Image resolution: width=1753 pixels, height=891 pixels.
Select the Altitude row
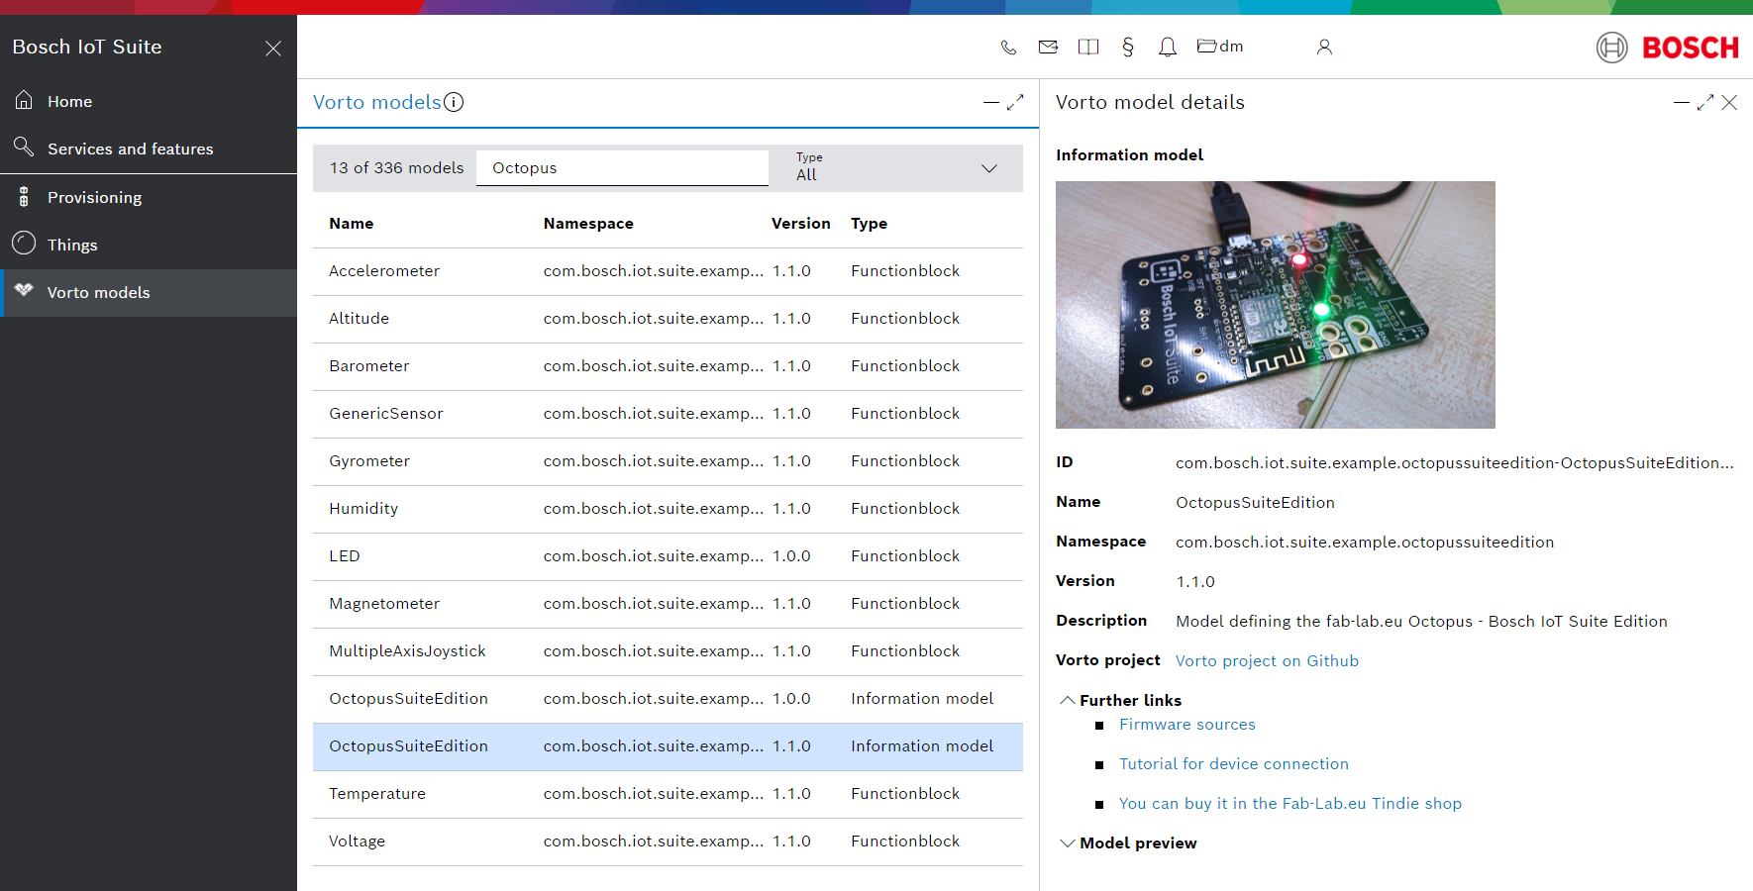tap(668, 319)
